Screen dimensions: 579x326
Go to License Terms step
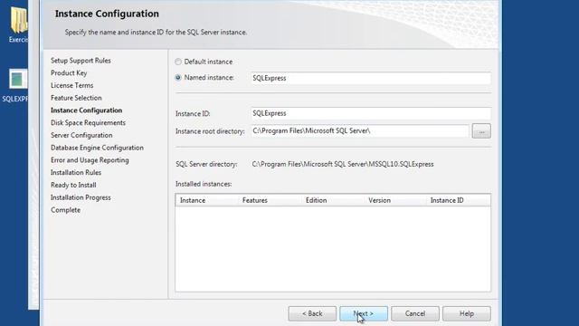point(72,85)
